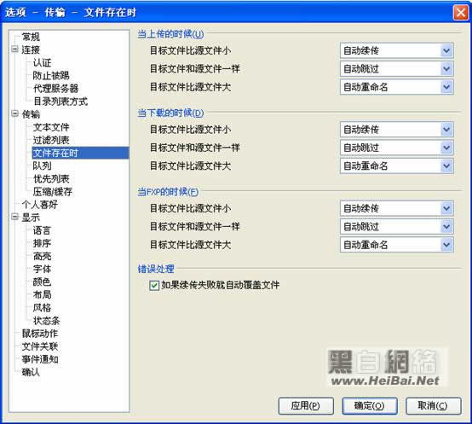472x424 pixels.
Task: Confirm with the 确定(O) button
Action: (370, 406)
